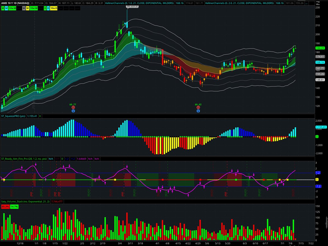Click the blue lightbulb icon under $0.77
The height and width of the screenshot is (246, 328).
click(73, 111)
